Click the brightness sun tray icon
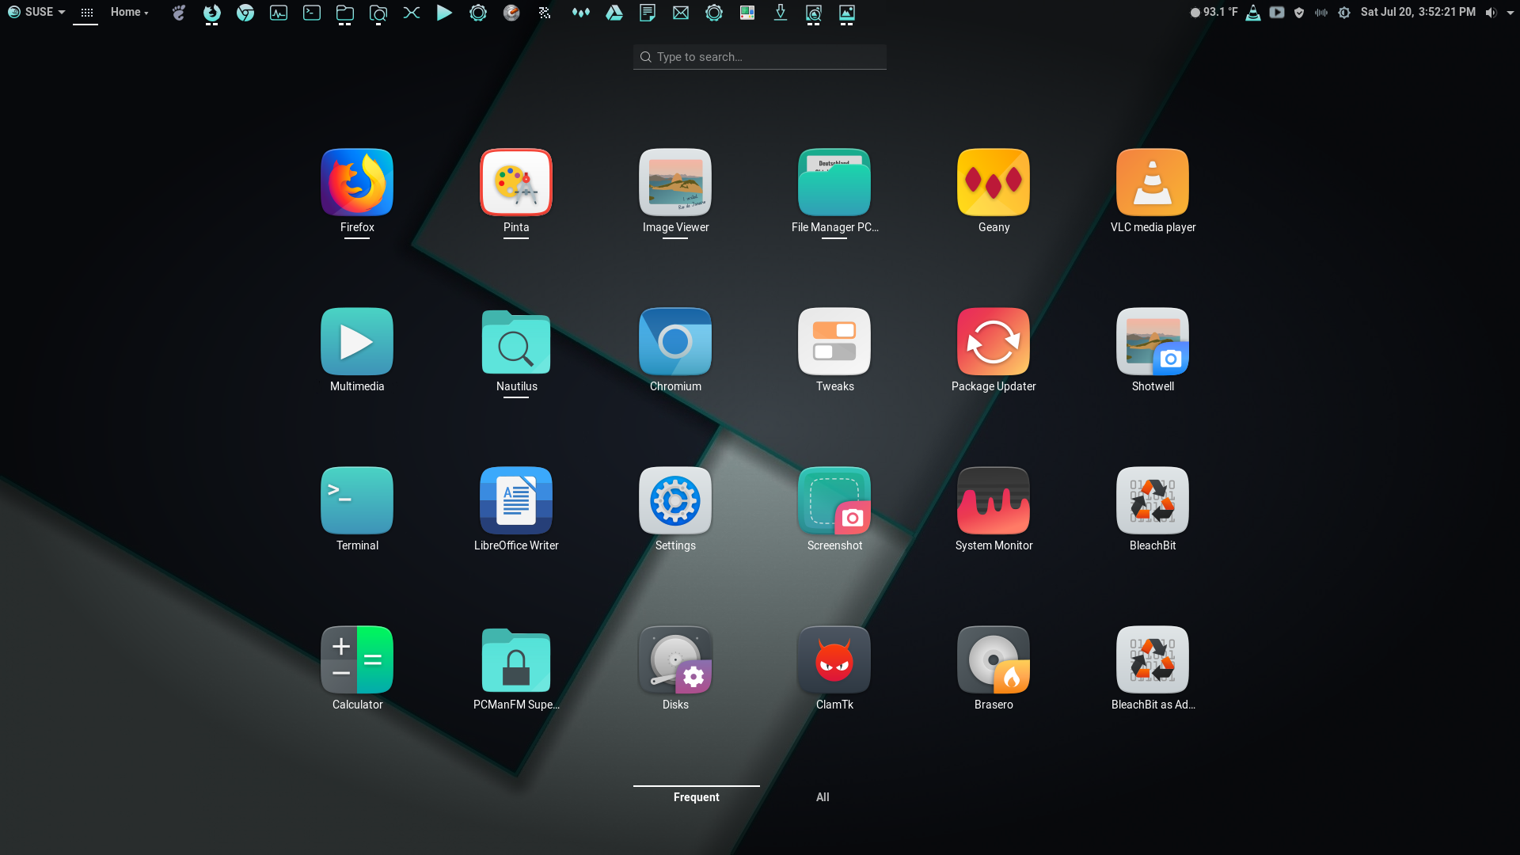Image resolution: width=1520 pixels, height=855 pixels. [1344, 12]
